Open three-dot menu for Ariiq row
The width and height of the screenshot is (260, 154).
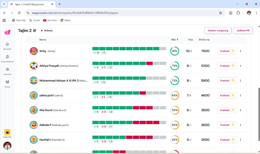click(x=240, y=51)
